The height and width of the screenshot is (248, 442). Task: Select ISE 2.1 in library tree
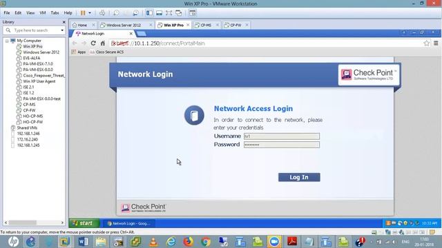point(28,87)
